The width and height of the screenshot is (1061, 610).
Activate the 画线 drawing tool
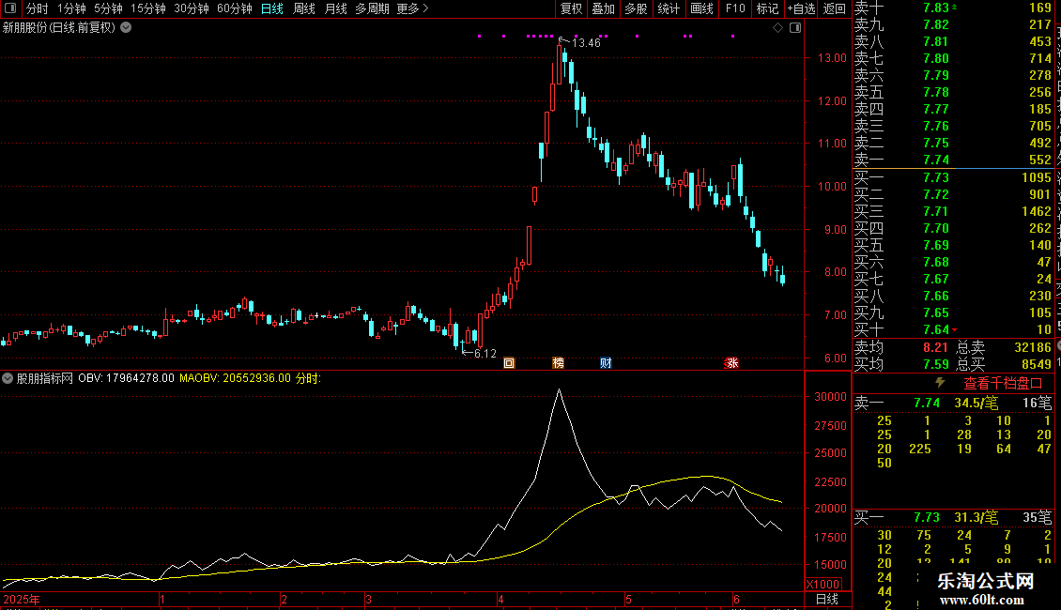pos(701,8)
